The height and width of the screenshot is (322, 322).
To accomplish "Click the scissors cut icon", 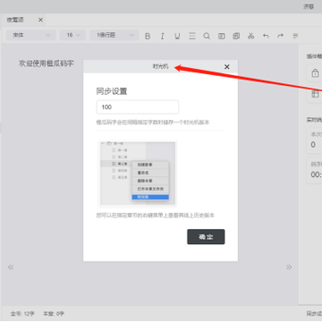I will click(250, 36).
